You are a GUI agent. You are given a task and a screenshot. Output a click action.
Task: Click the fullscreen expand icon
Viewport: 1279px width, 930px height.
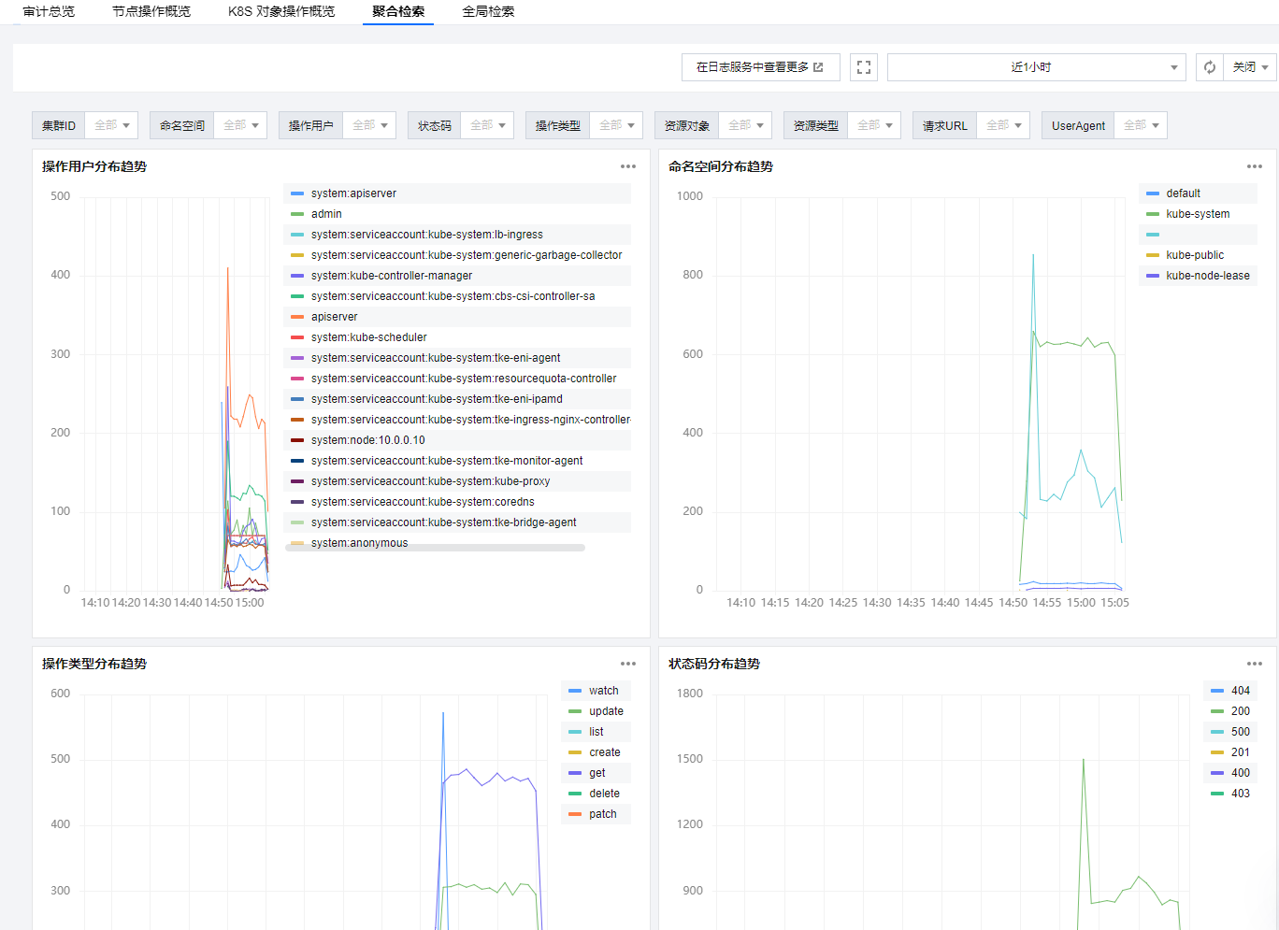coord(864,67)
